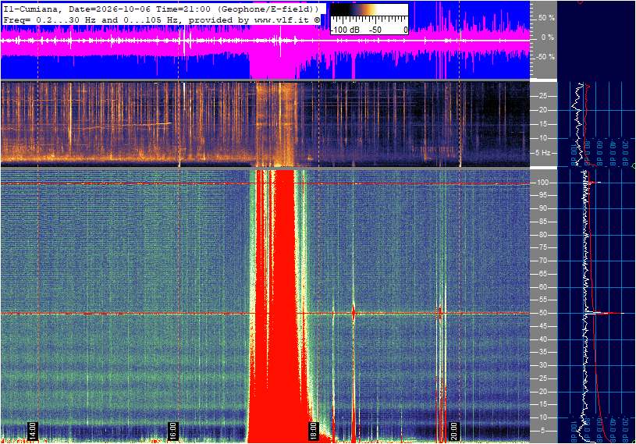Click the 5 Hz label on lower frequency axis
The width and height of the screenshot is (636, 444).
click(544, 431)
